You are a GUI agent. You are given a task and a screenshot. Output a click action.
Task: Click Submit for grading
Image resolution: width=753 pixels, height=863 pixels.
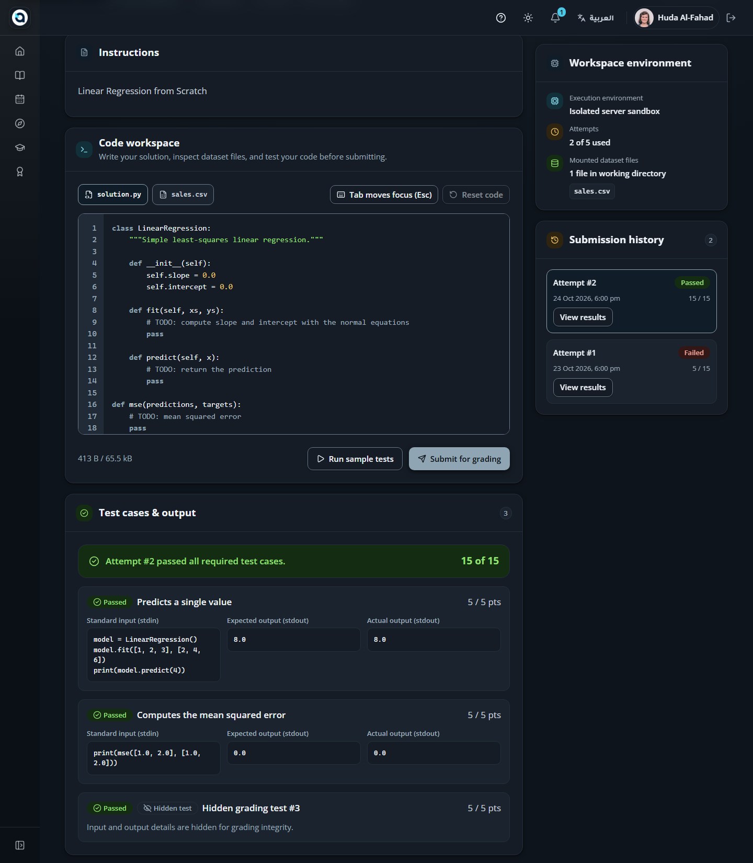point(459,459)
